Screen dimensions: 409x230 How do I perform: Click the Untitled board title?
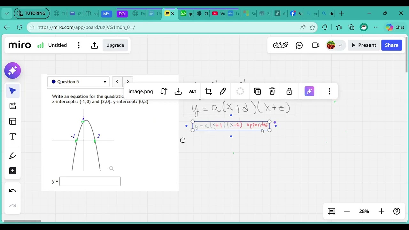[x=58, y=45]
